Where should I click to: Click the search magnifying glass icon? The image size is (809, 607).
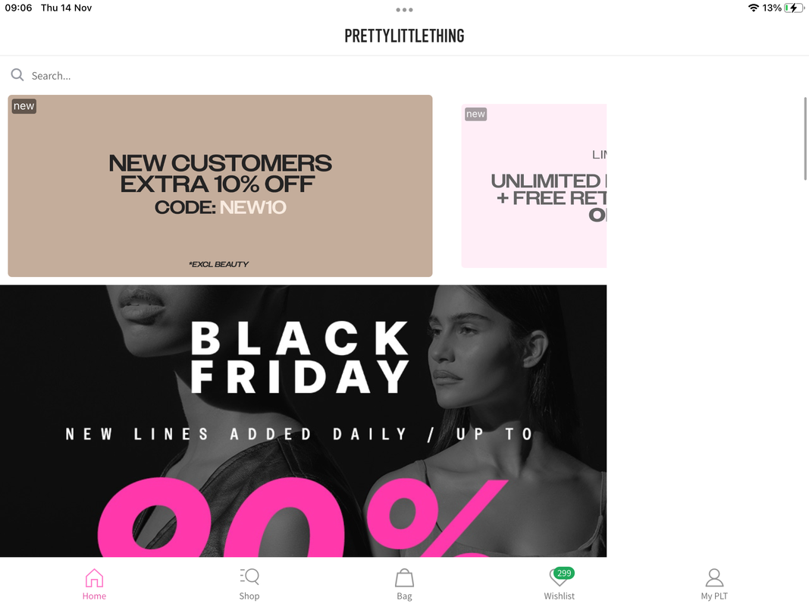17,75
